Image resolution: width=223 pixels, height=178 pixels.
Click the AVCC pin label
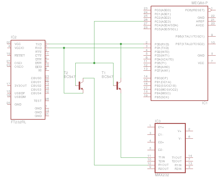click(200, 25)
